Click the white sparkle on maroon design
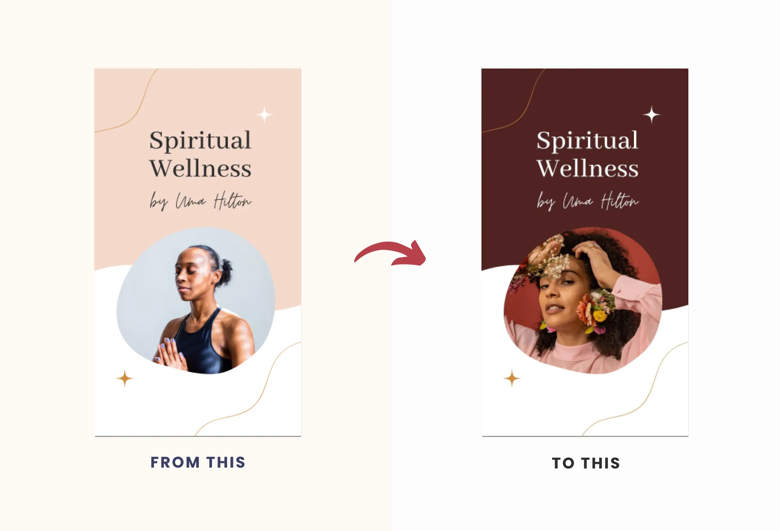 tap(652, 115)
